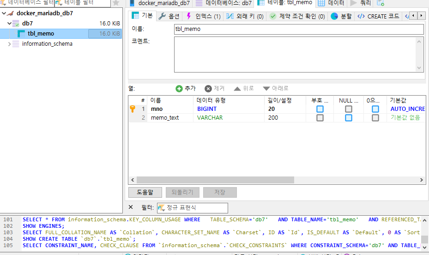
Task: Toggle Unsigned checkbox for memo_text
Action: coord(320,118)
